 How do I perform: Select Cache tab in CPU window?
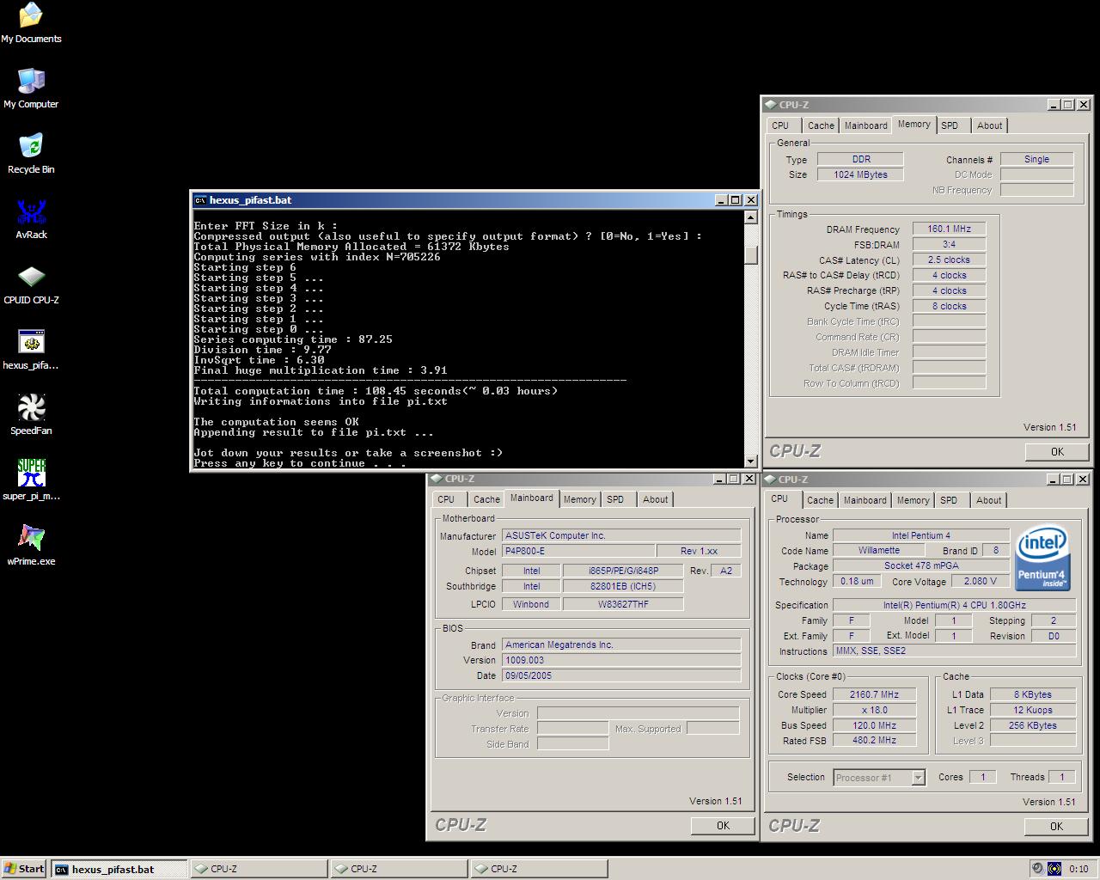820,500
